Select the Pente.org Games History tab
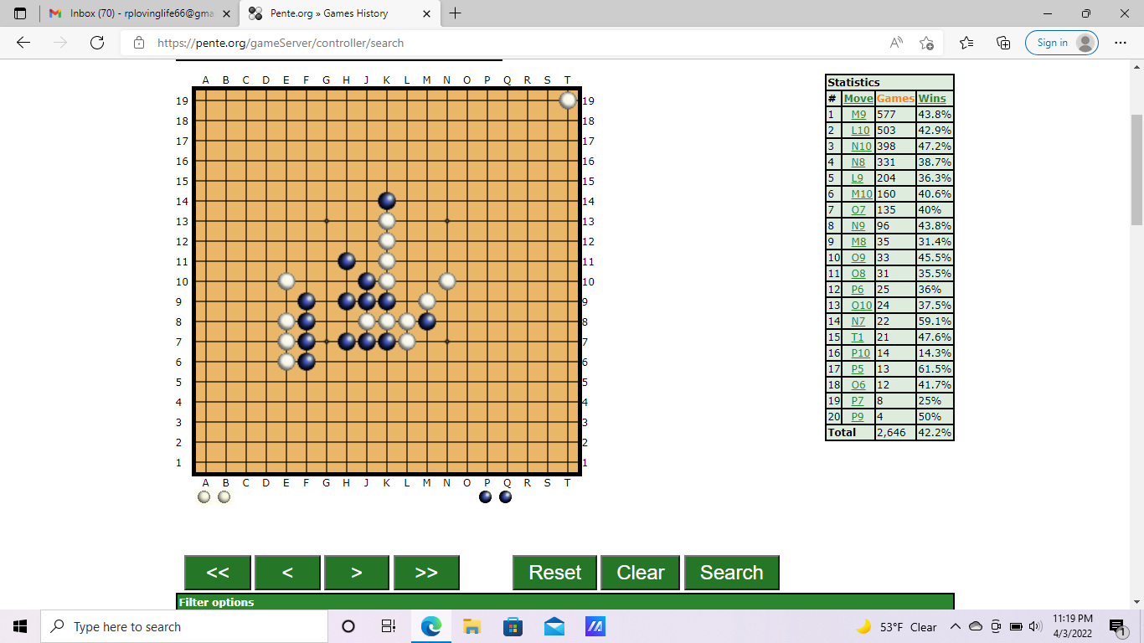Viewport: 1144px width, 643px height. [340, 13]
